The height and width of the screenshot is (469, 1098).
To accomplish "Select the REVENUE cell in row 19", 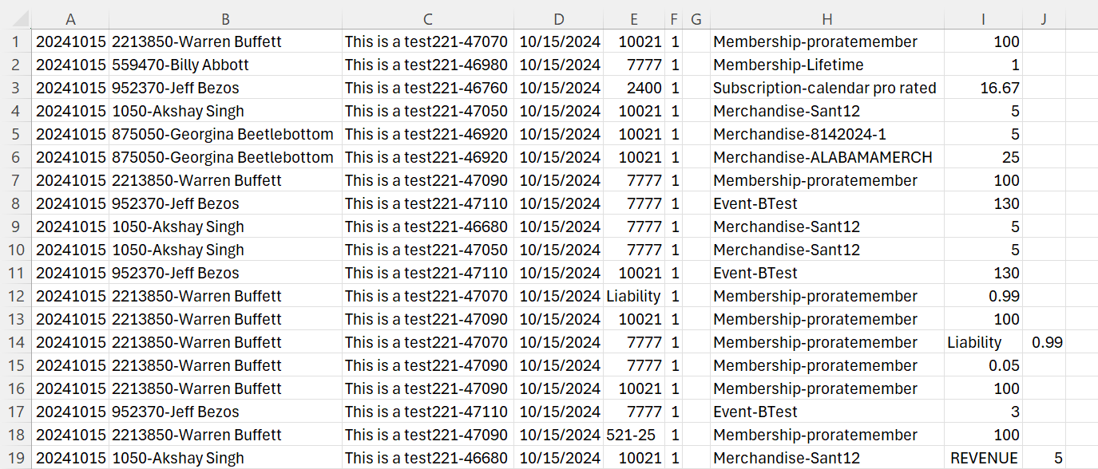I will (983, 458).
